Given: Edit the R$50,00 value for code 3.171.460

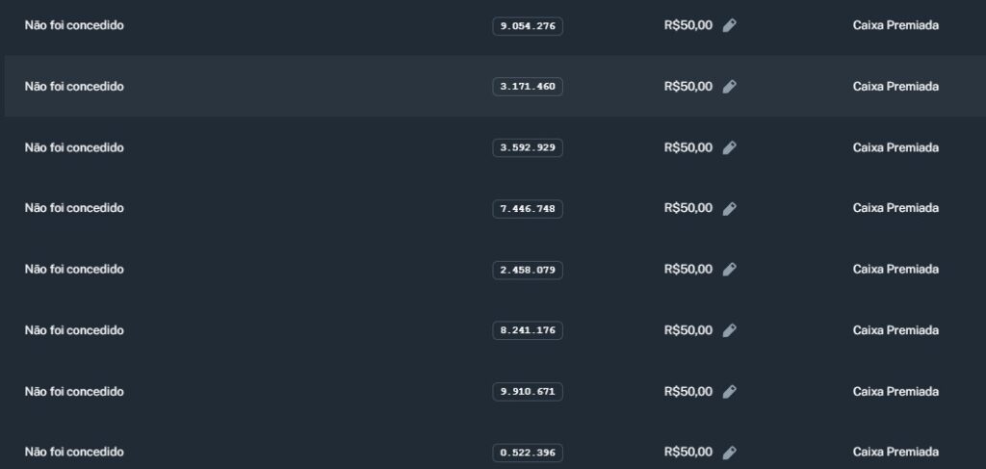Looking at the screenshot, I should coord(729,87).
